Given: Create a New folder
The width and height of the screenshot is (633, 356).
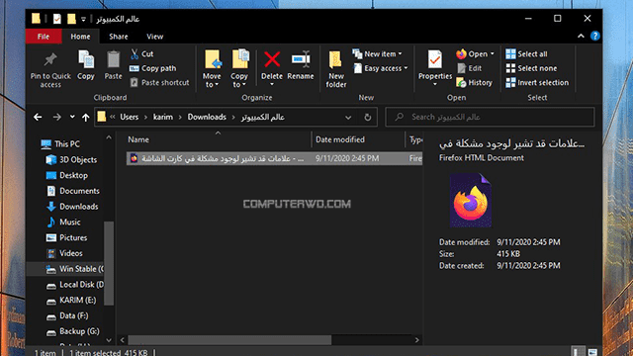Looking at the screenshot, I should pyautogui.click(x=336, y=69).
